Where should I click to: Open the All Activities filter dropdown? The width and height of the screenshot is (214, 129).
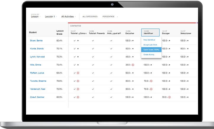click(x=68, y=17)
